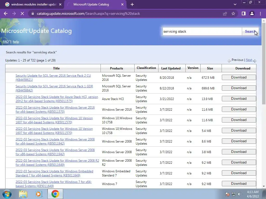Download the 672.5 MB SQL Server update
The width and height of the screenshot is (266, 199).
tap(239, 77)
